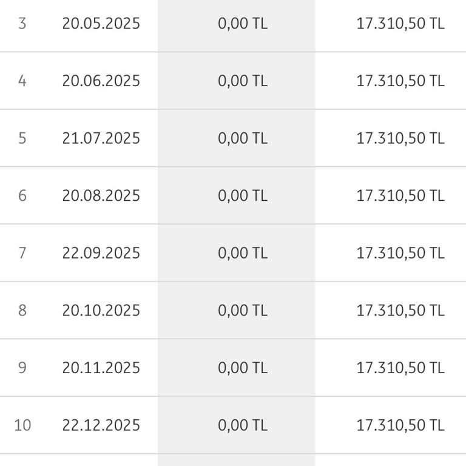Select 17.310,50 TL for installment 9
The image size is (466, 466).
tap(400, 368)
